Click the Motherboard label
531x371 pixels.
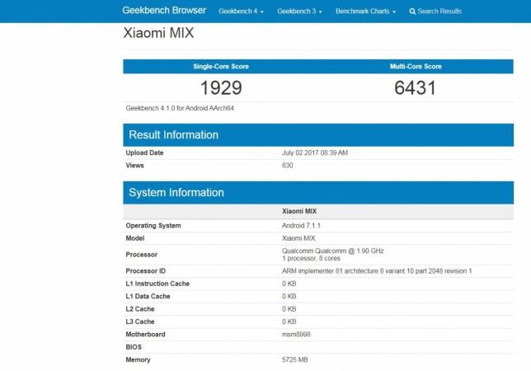click(x=146, y=335)
